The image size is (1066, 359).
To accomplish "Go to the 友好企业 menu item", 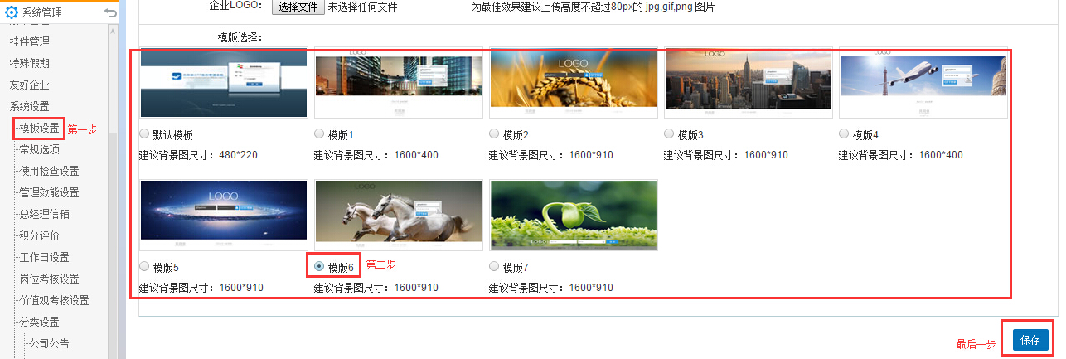I will [x=30, y=85].
